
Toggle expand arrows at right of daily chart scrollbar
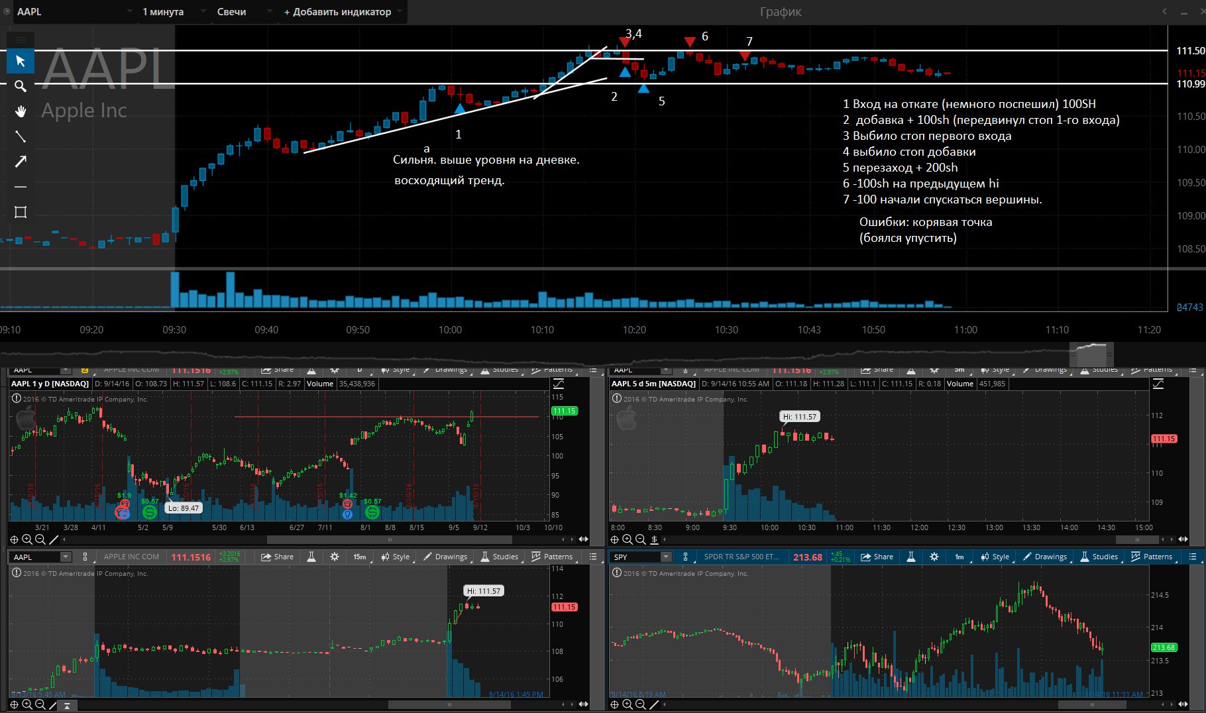584,539
